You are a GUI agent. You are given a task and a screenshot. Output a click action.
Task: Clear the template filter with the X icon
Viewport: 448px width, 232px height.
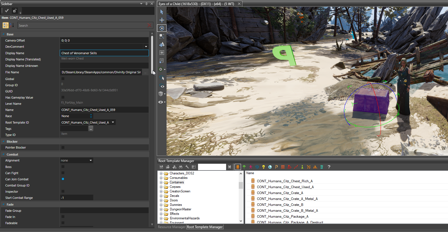(229, 167)
